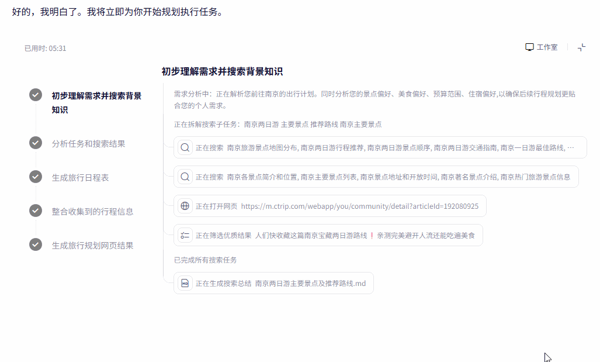Open 南京两日游主要景点及推荐路线.md file
This screenshot has height=362, width=600.
310,283
